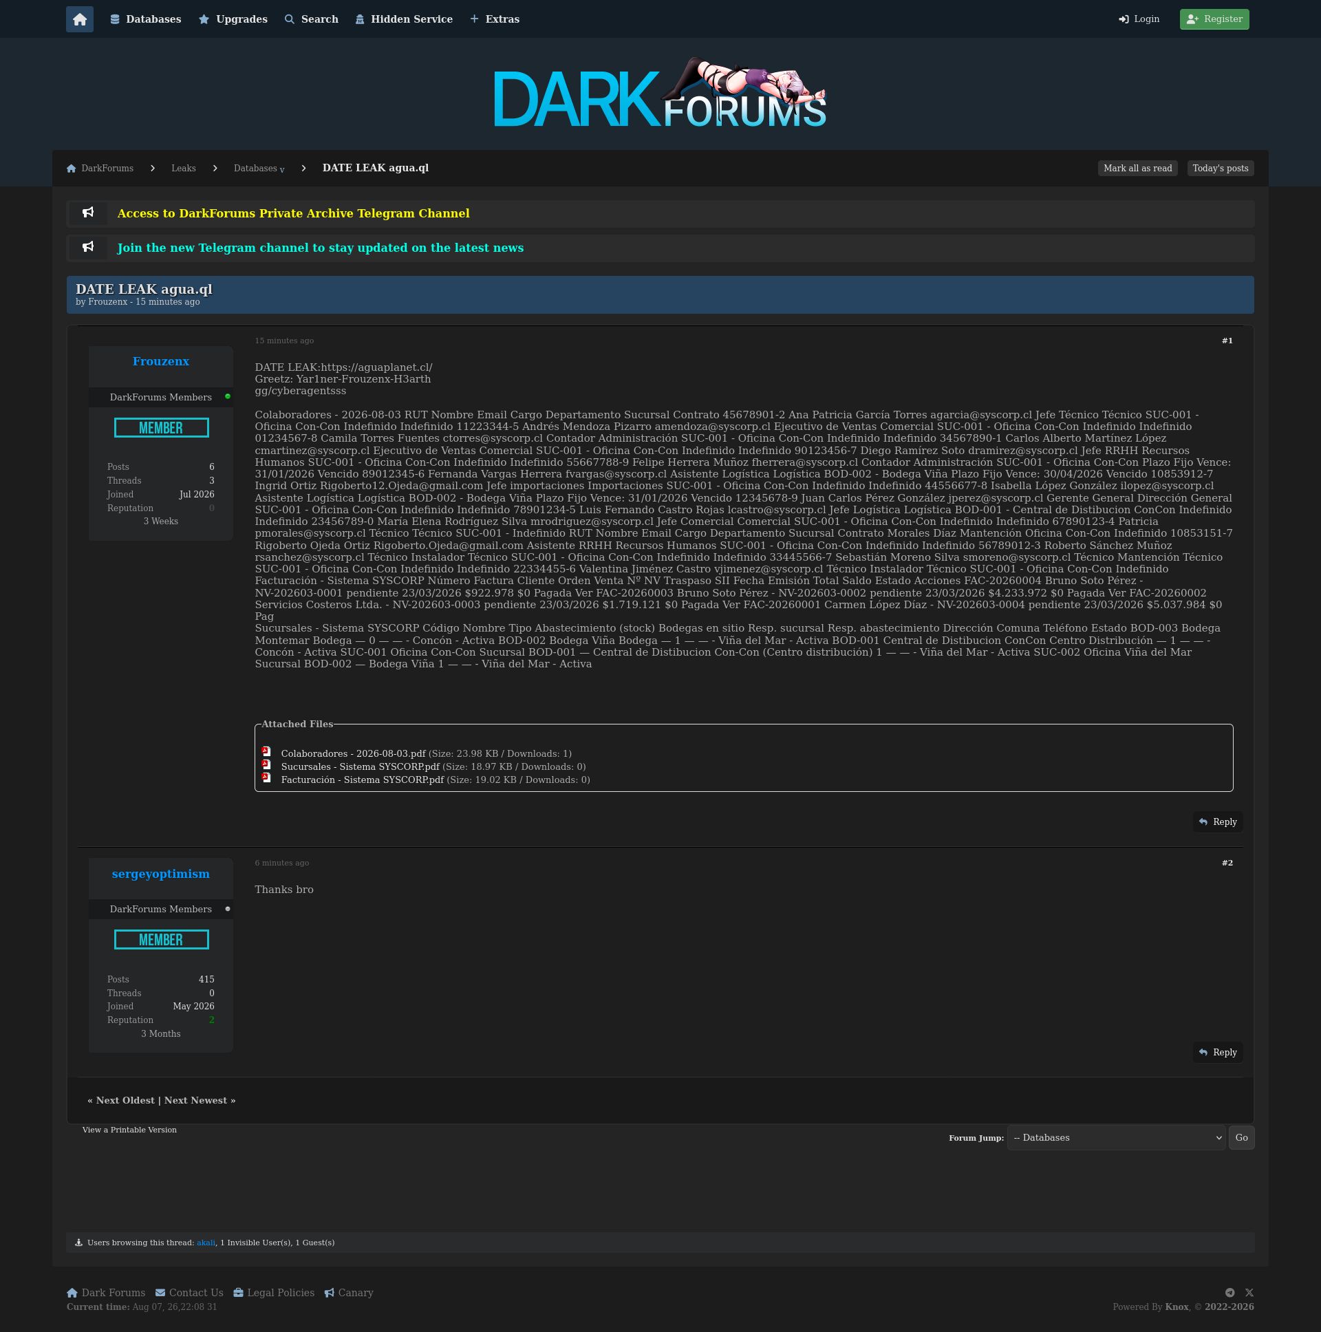1321x1332 pixels.
Task: Click Frouzenx's green online status dot
Action: coord(228,396)
